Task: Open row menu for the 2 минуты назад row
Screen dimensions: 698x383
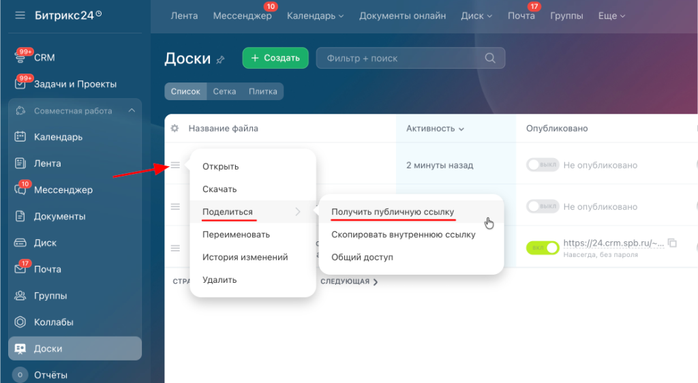Action: click(175, 165)
